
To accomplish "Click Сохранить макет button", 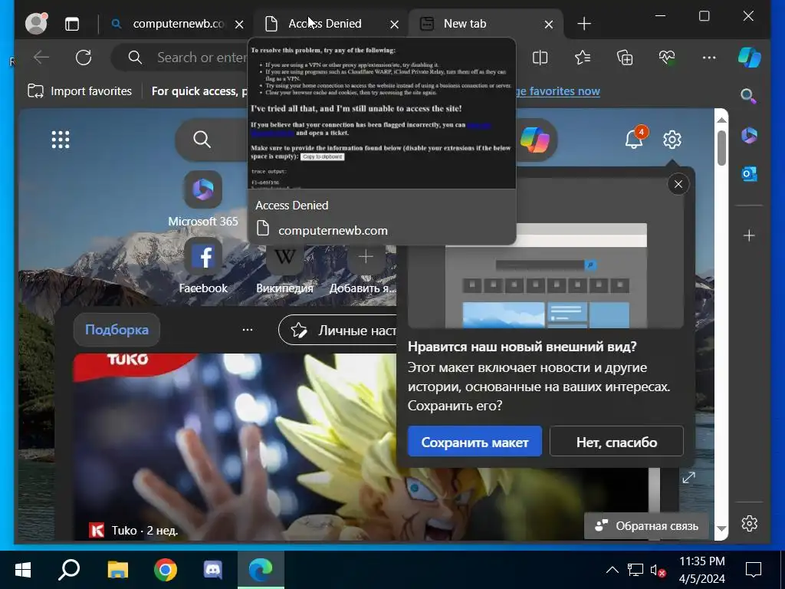I will 475,441.
